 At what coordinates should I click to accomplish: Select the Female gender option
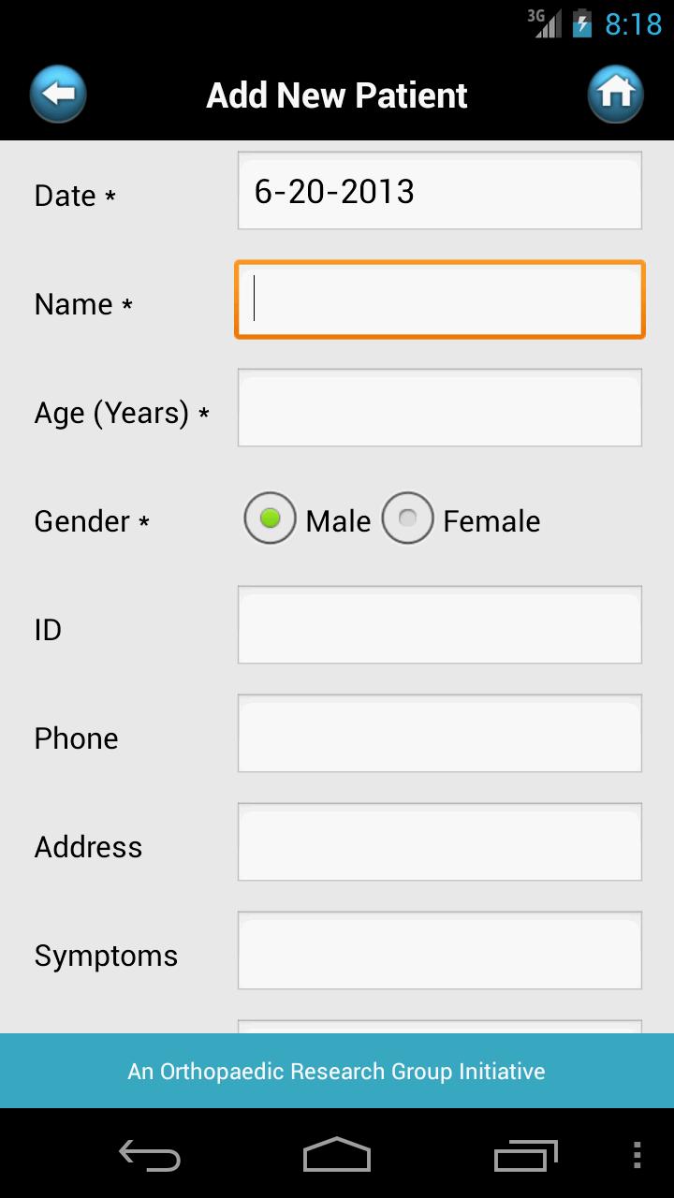click(x=408, y=519)
